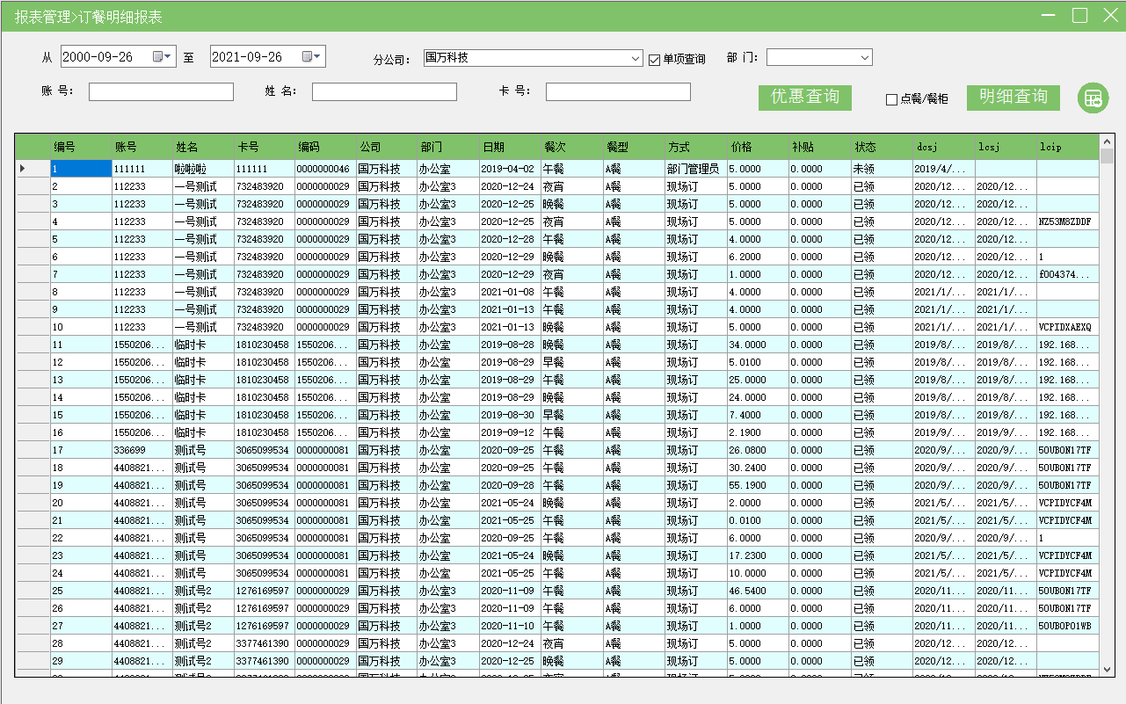1126x704 pixels.
Task: Click the 状态 column header
Action: [x=880, y=147]
